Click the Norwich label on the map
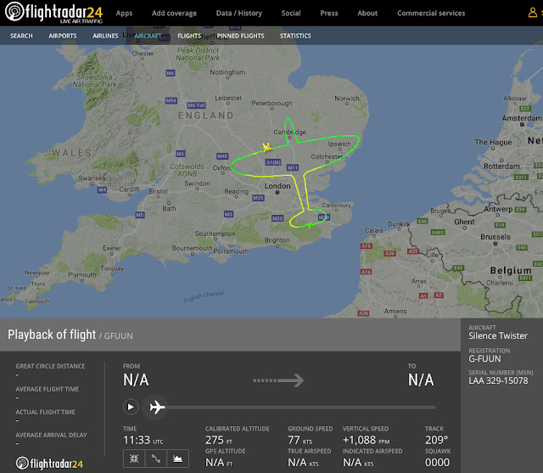 click(347, 99)
